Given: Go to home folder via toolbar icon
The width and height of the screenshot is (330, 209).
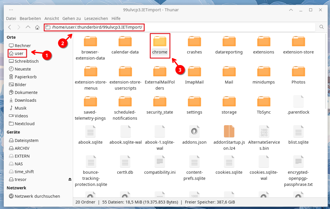Looking at the screenshot, I should click(37, 27).
